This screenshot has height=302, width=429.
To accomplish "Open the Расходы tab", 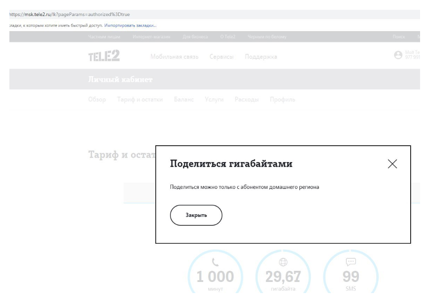I will click(247, 99).
